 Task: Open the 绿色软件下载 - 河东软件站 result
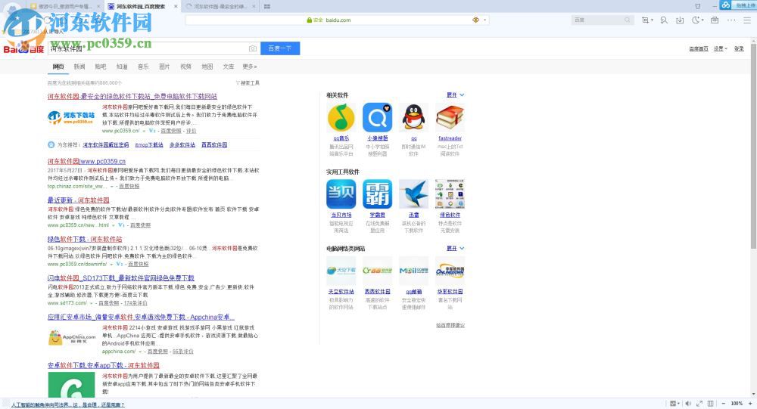(x=85, y=239)
